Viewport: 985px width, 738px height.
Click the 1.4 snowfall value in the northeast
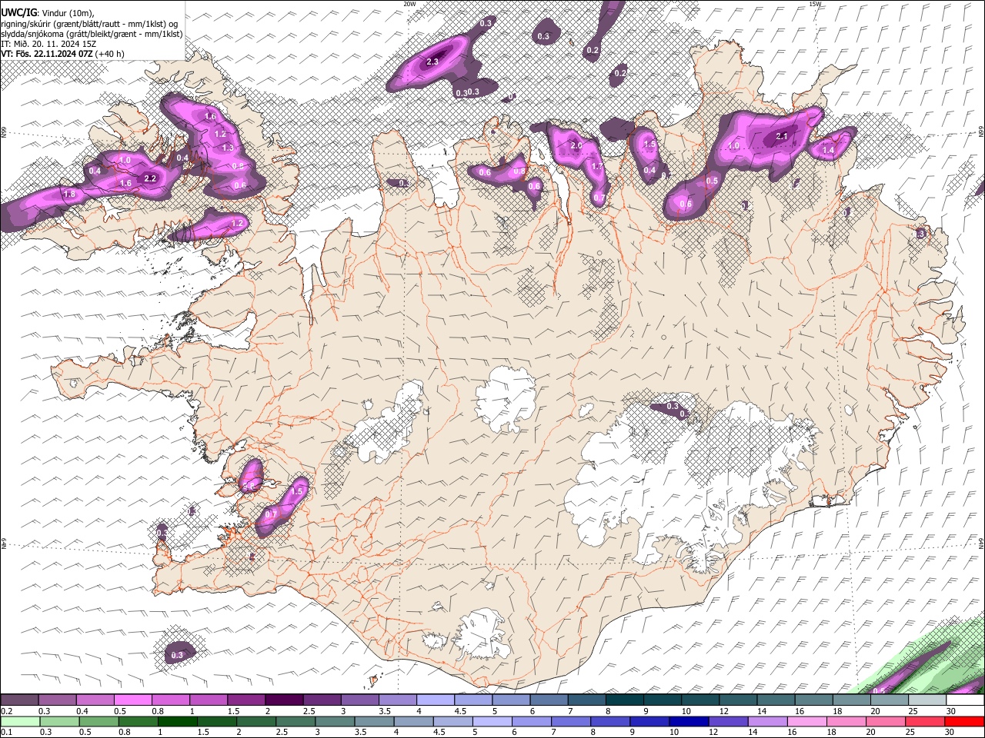coord(829,151)
